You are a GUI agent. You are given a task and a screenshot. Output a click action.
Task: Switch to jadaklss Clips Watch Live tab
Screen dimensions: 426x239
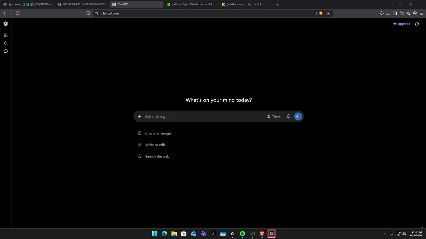pyautogui.click(x=191, y=4)
